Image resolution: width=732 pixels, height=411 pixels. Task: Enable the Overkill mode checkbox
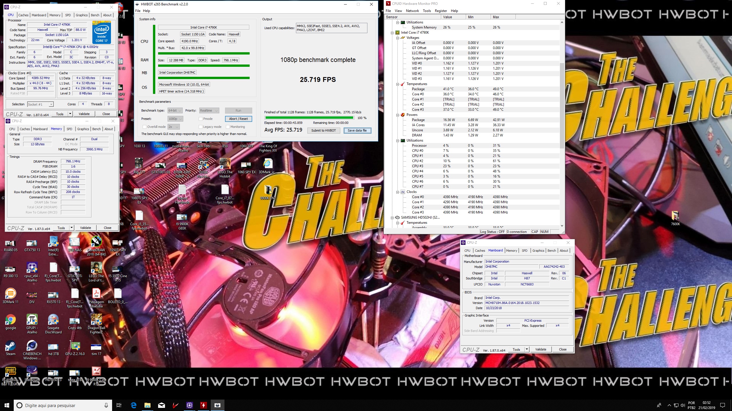(x=144, y=127)
